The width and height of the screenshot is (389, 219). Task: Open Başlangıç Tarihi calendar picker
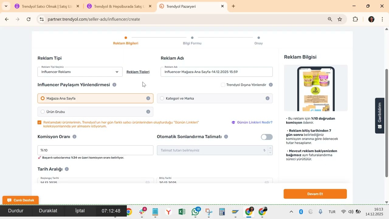pos(147,182)
